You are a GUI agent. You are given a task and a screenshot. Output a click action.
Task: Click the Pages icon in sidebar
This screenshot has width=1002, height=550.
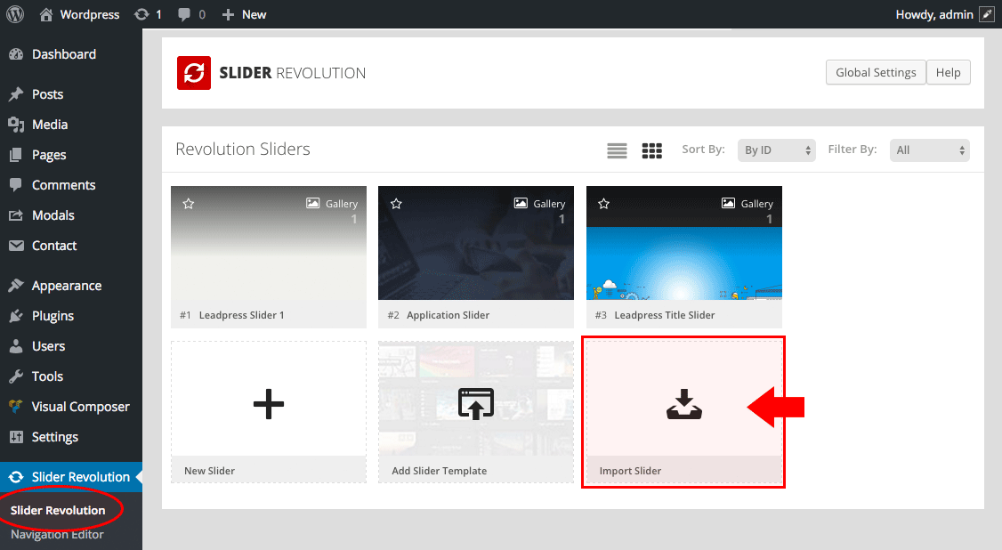point(16,155)
